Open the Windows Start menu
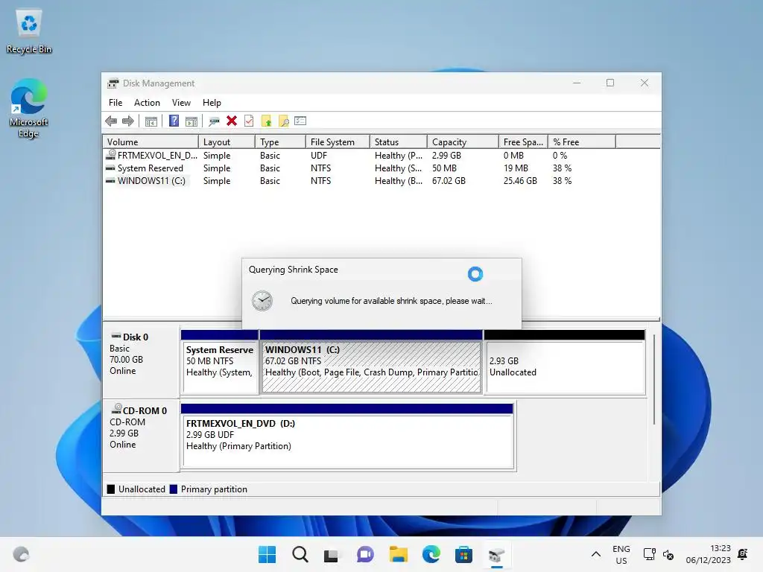 pos(267,554)
